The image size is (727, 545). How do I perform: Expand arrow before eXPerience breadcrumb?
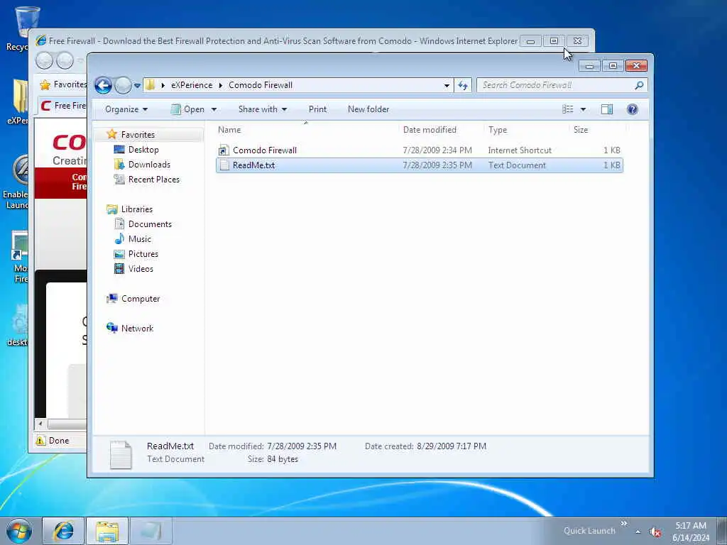coord(163,85)
